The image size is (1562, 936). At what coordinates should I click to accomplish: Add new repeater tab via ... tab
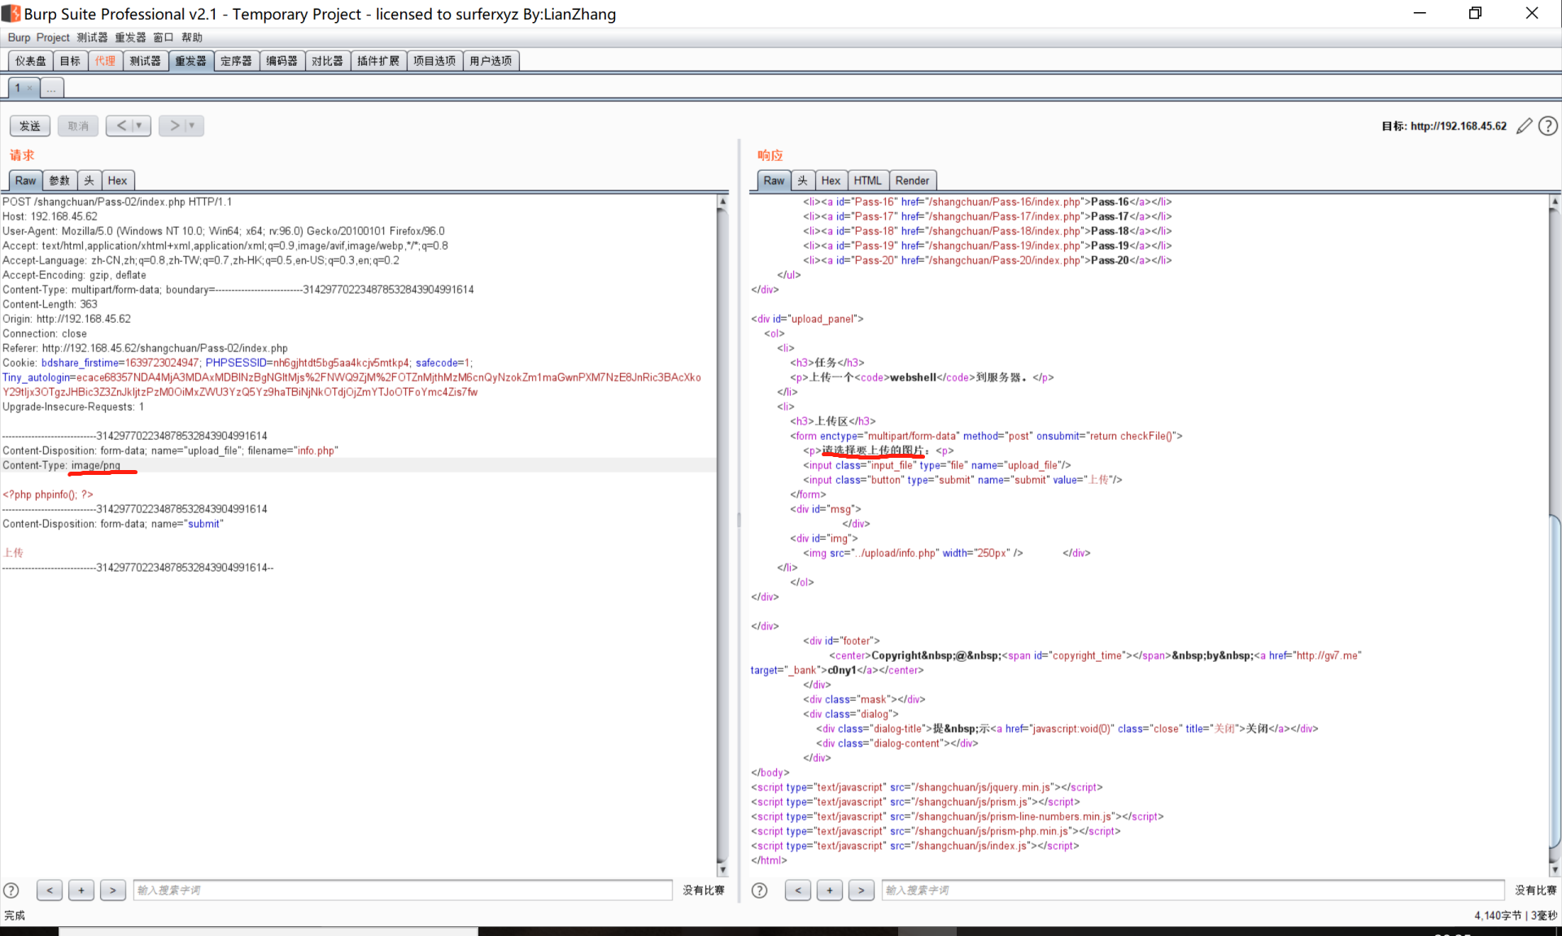tap(51, 88)
